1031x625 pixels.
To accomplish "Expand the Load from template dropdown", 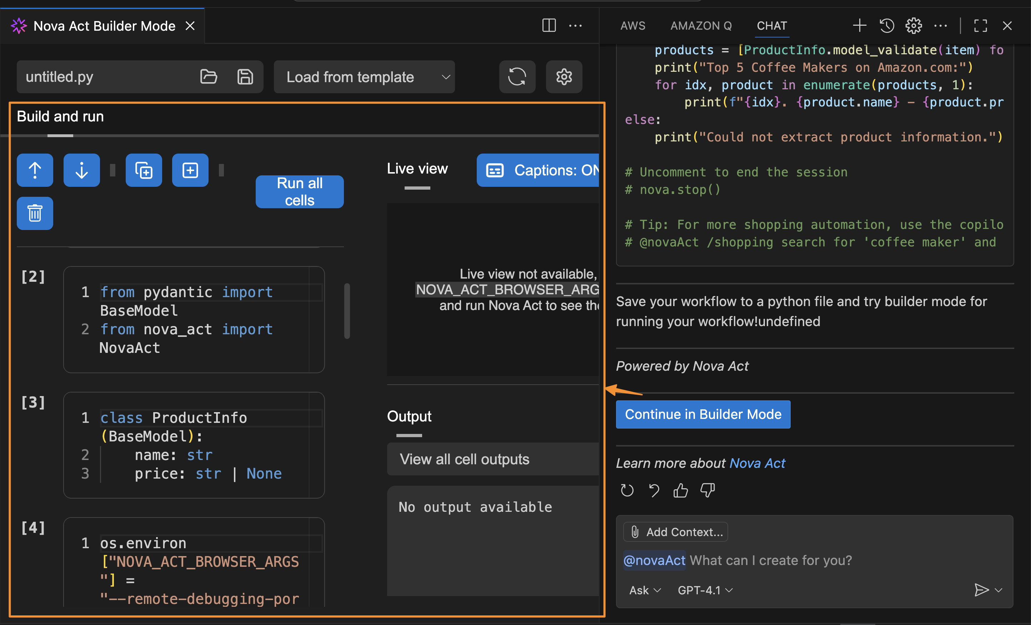I will tap(364, 77).
